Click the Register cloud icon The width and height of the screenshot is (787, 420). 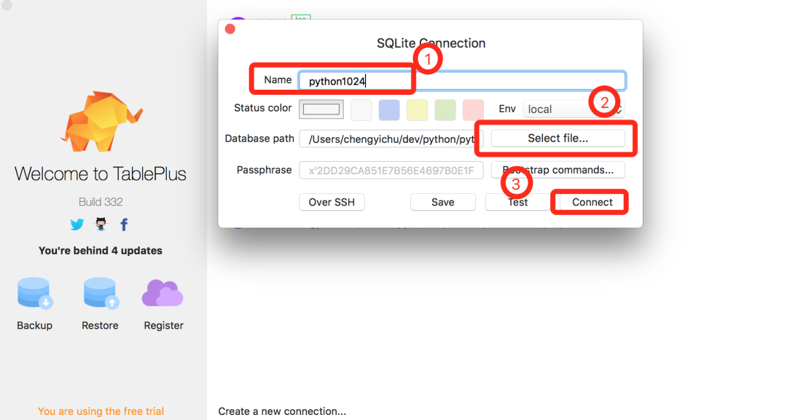click(x=163, y=293)
